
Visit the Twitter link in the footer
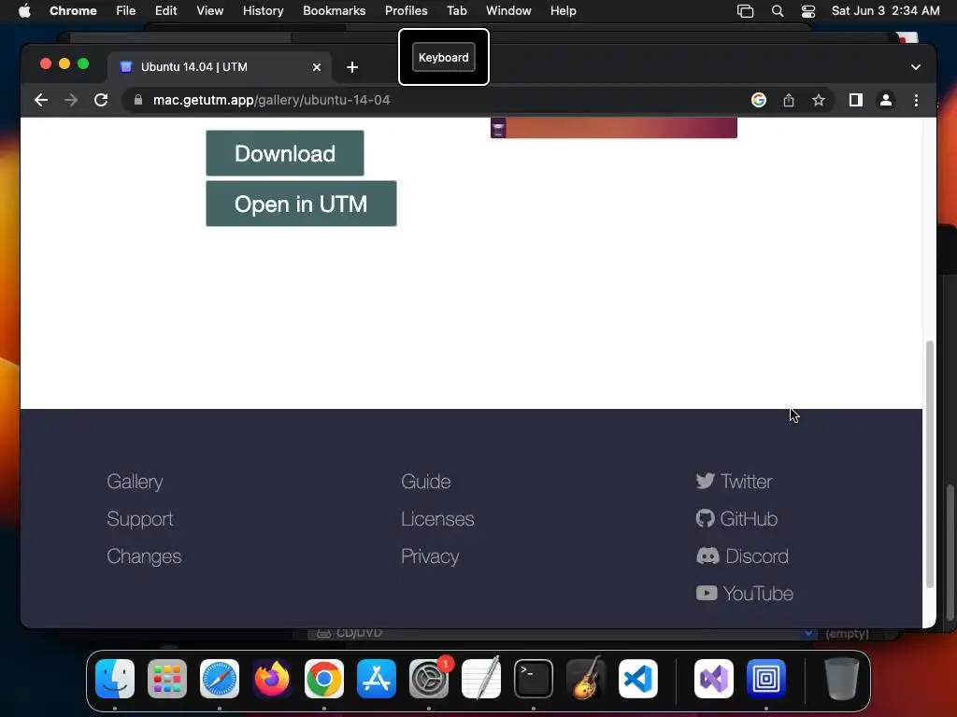pos(735,482)
